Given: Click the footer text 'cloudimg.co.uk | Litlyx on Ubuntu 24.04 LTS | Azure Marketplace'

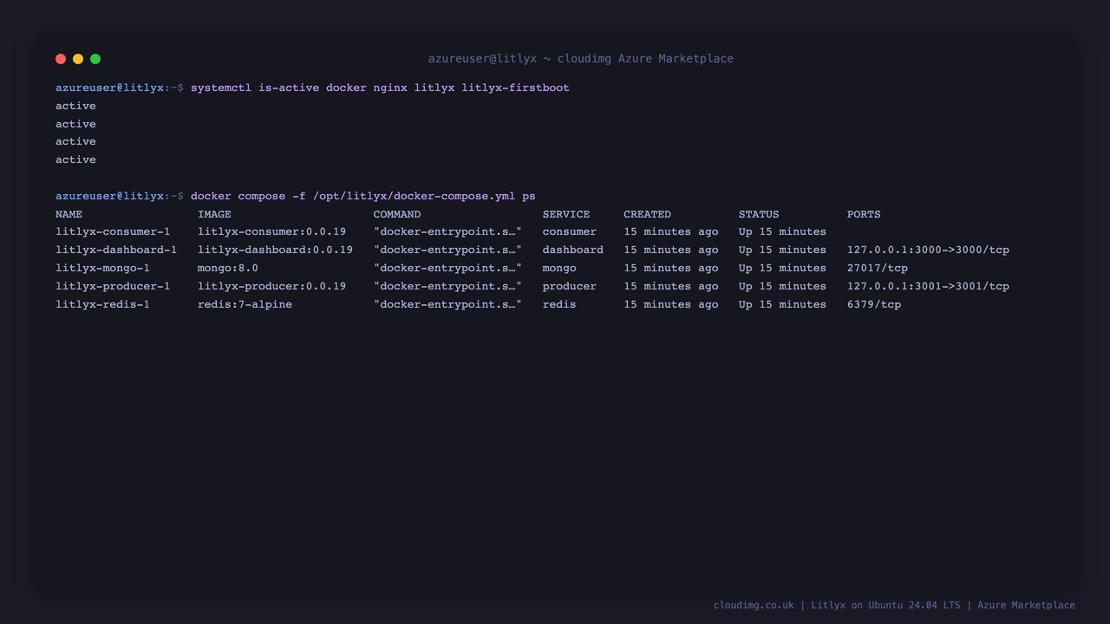Looking at the screenshot, I should pos(894,605).
